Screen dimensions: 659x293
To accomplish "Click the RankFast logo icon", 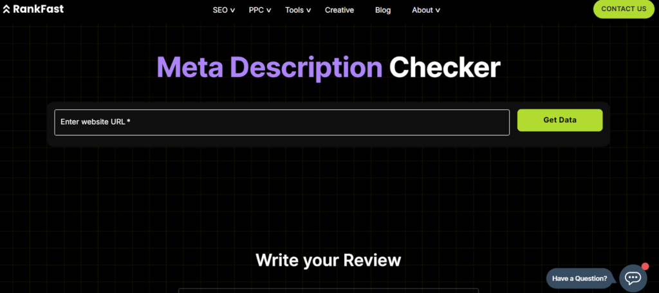I will (x=6, y=10).
